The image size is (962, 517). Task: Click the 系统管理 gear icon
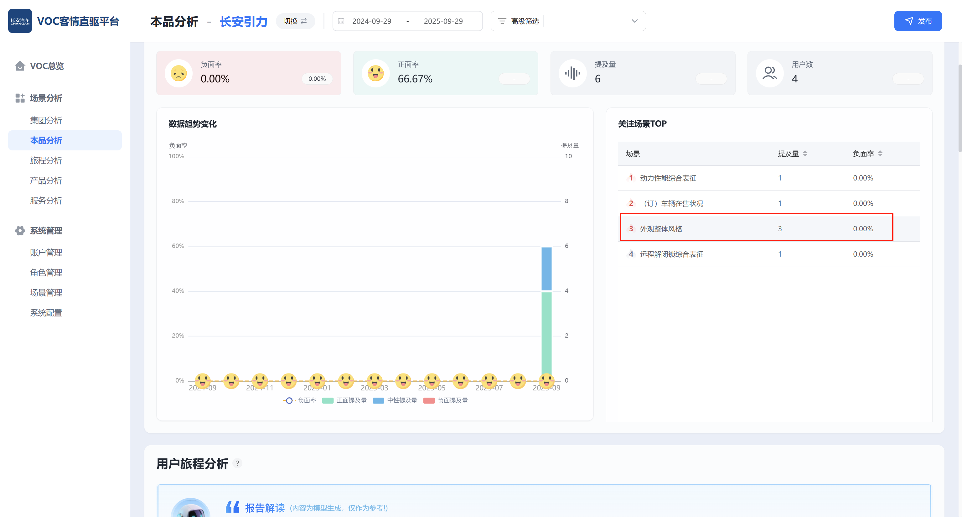click(x=20, y=231)
